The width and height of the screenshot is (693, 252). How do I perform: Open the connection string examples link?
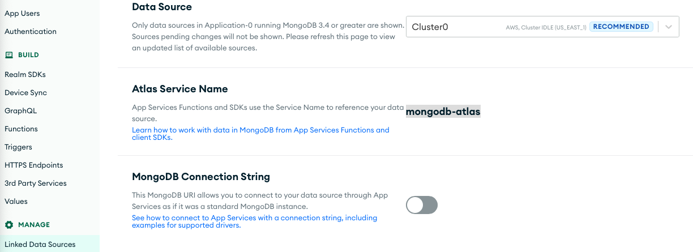[254, 221]
